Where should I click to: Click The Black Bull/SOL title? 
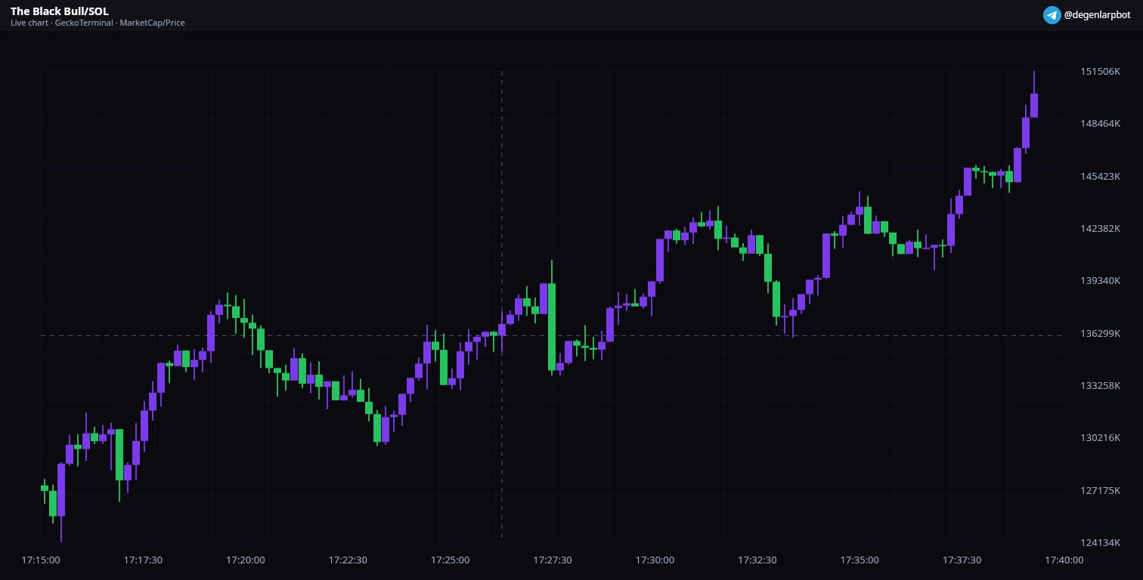pyautogui.click(x=60, y=11)
